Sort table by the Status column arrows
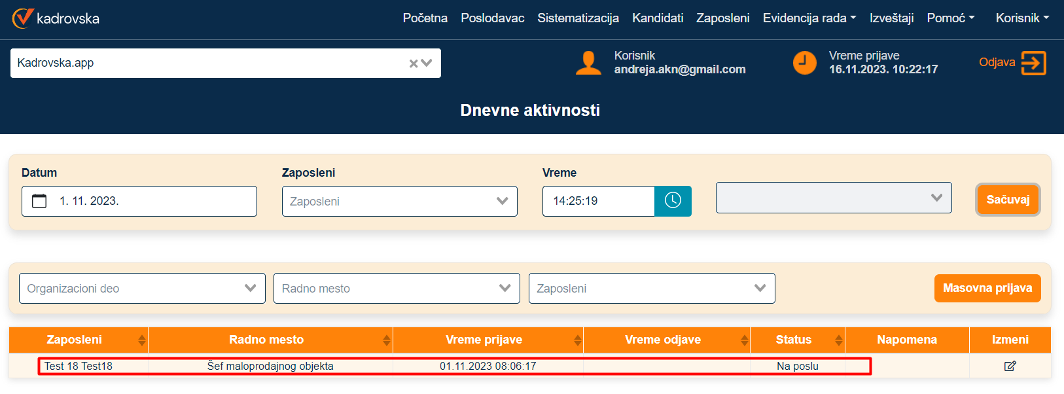The width and height of the screenshot is (1064, 394). (x=838, y=340)
